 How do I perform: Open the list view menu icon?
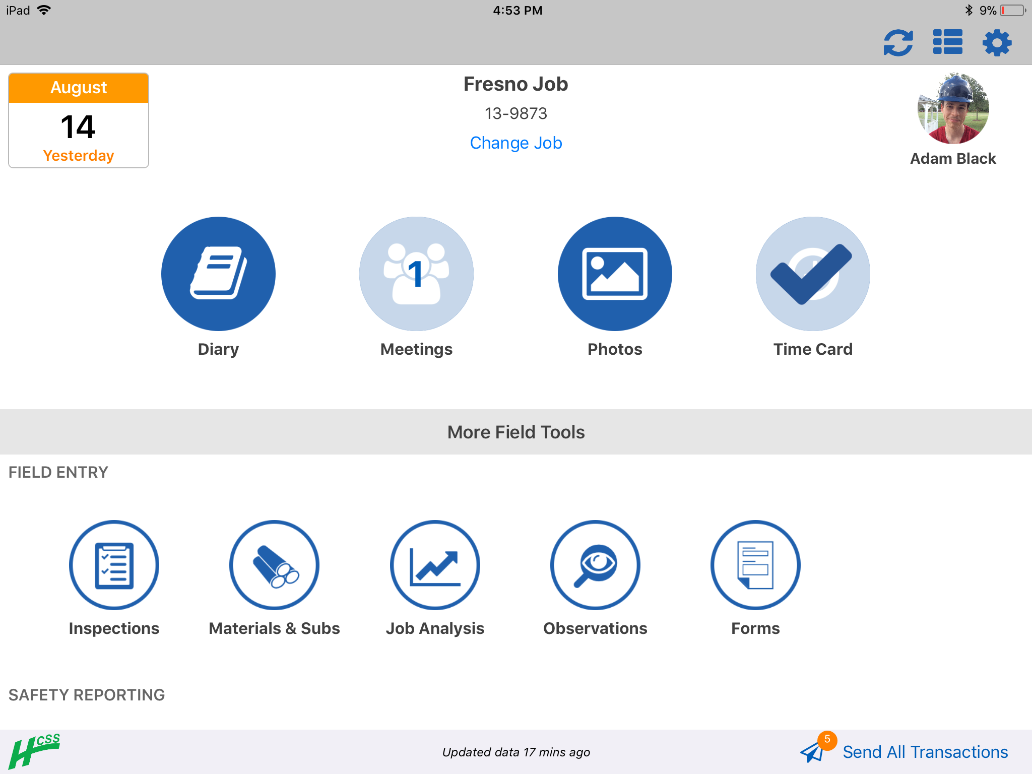(948, 42)
